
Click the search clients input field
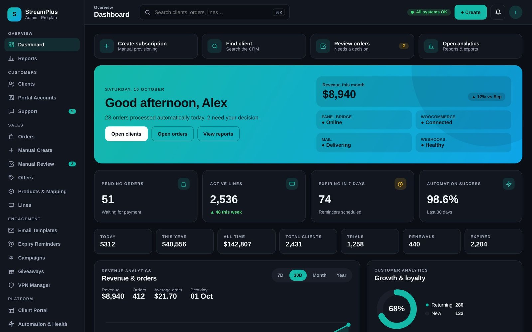click(214, 12)
